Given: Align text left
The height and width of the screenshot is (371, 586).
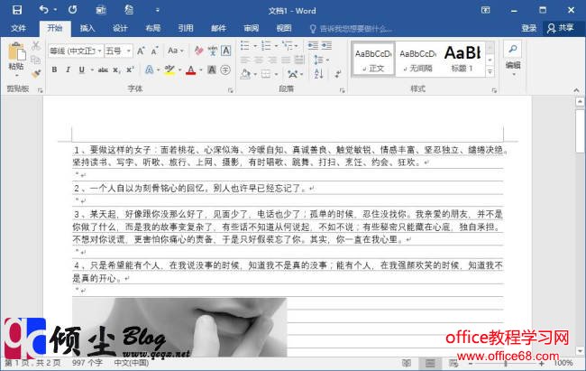Looking at the screenshot, I should pos(245,60).
